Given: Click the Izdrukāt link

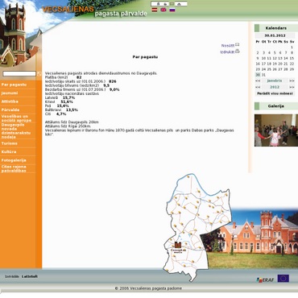Looking at the screenshot, I should point(227,52).
